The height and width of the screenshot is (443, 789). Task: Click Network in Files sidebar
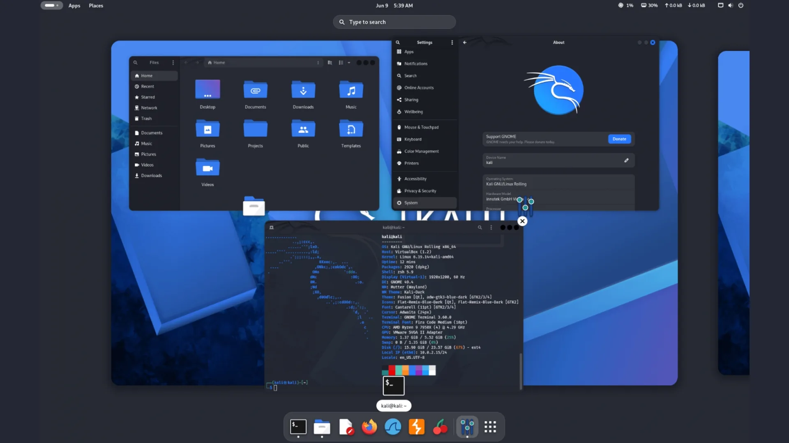click(x=154, y=108)
